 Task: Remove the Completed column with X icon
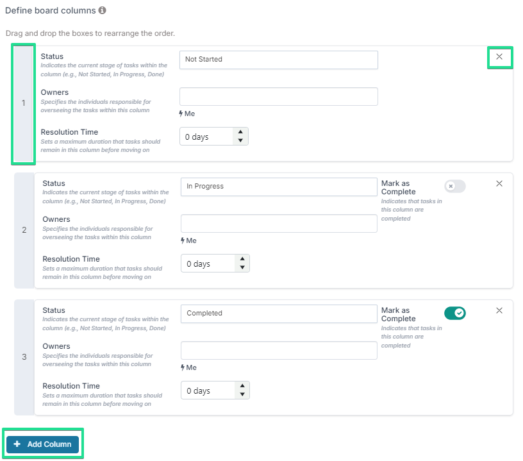(499, 310)
